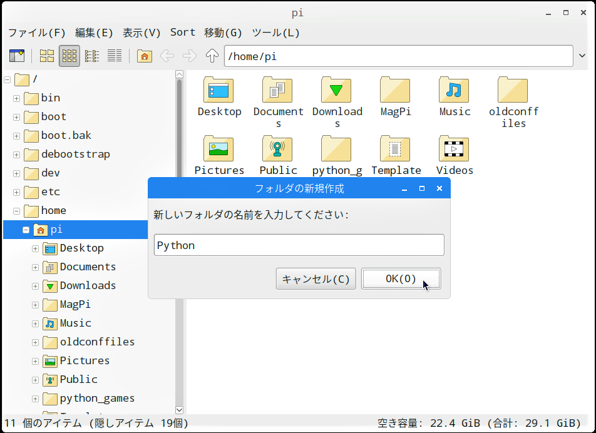Open the 表示(V) menu
Screen dimensions: 596x433
tap(141, 33)
